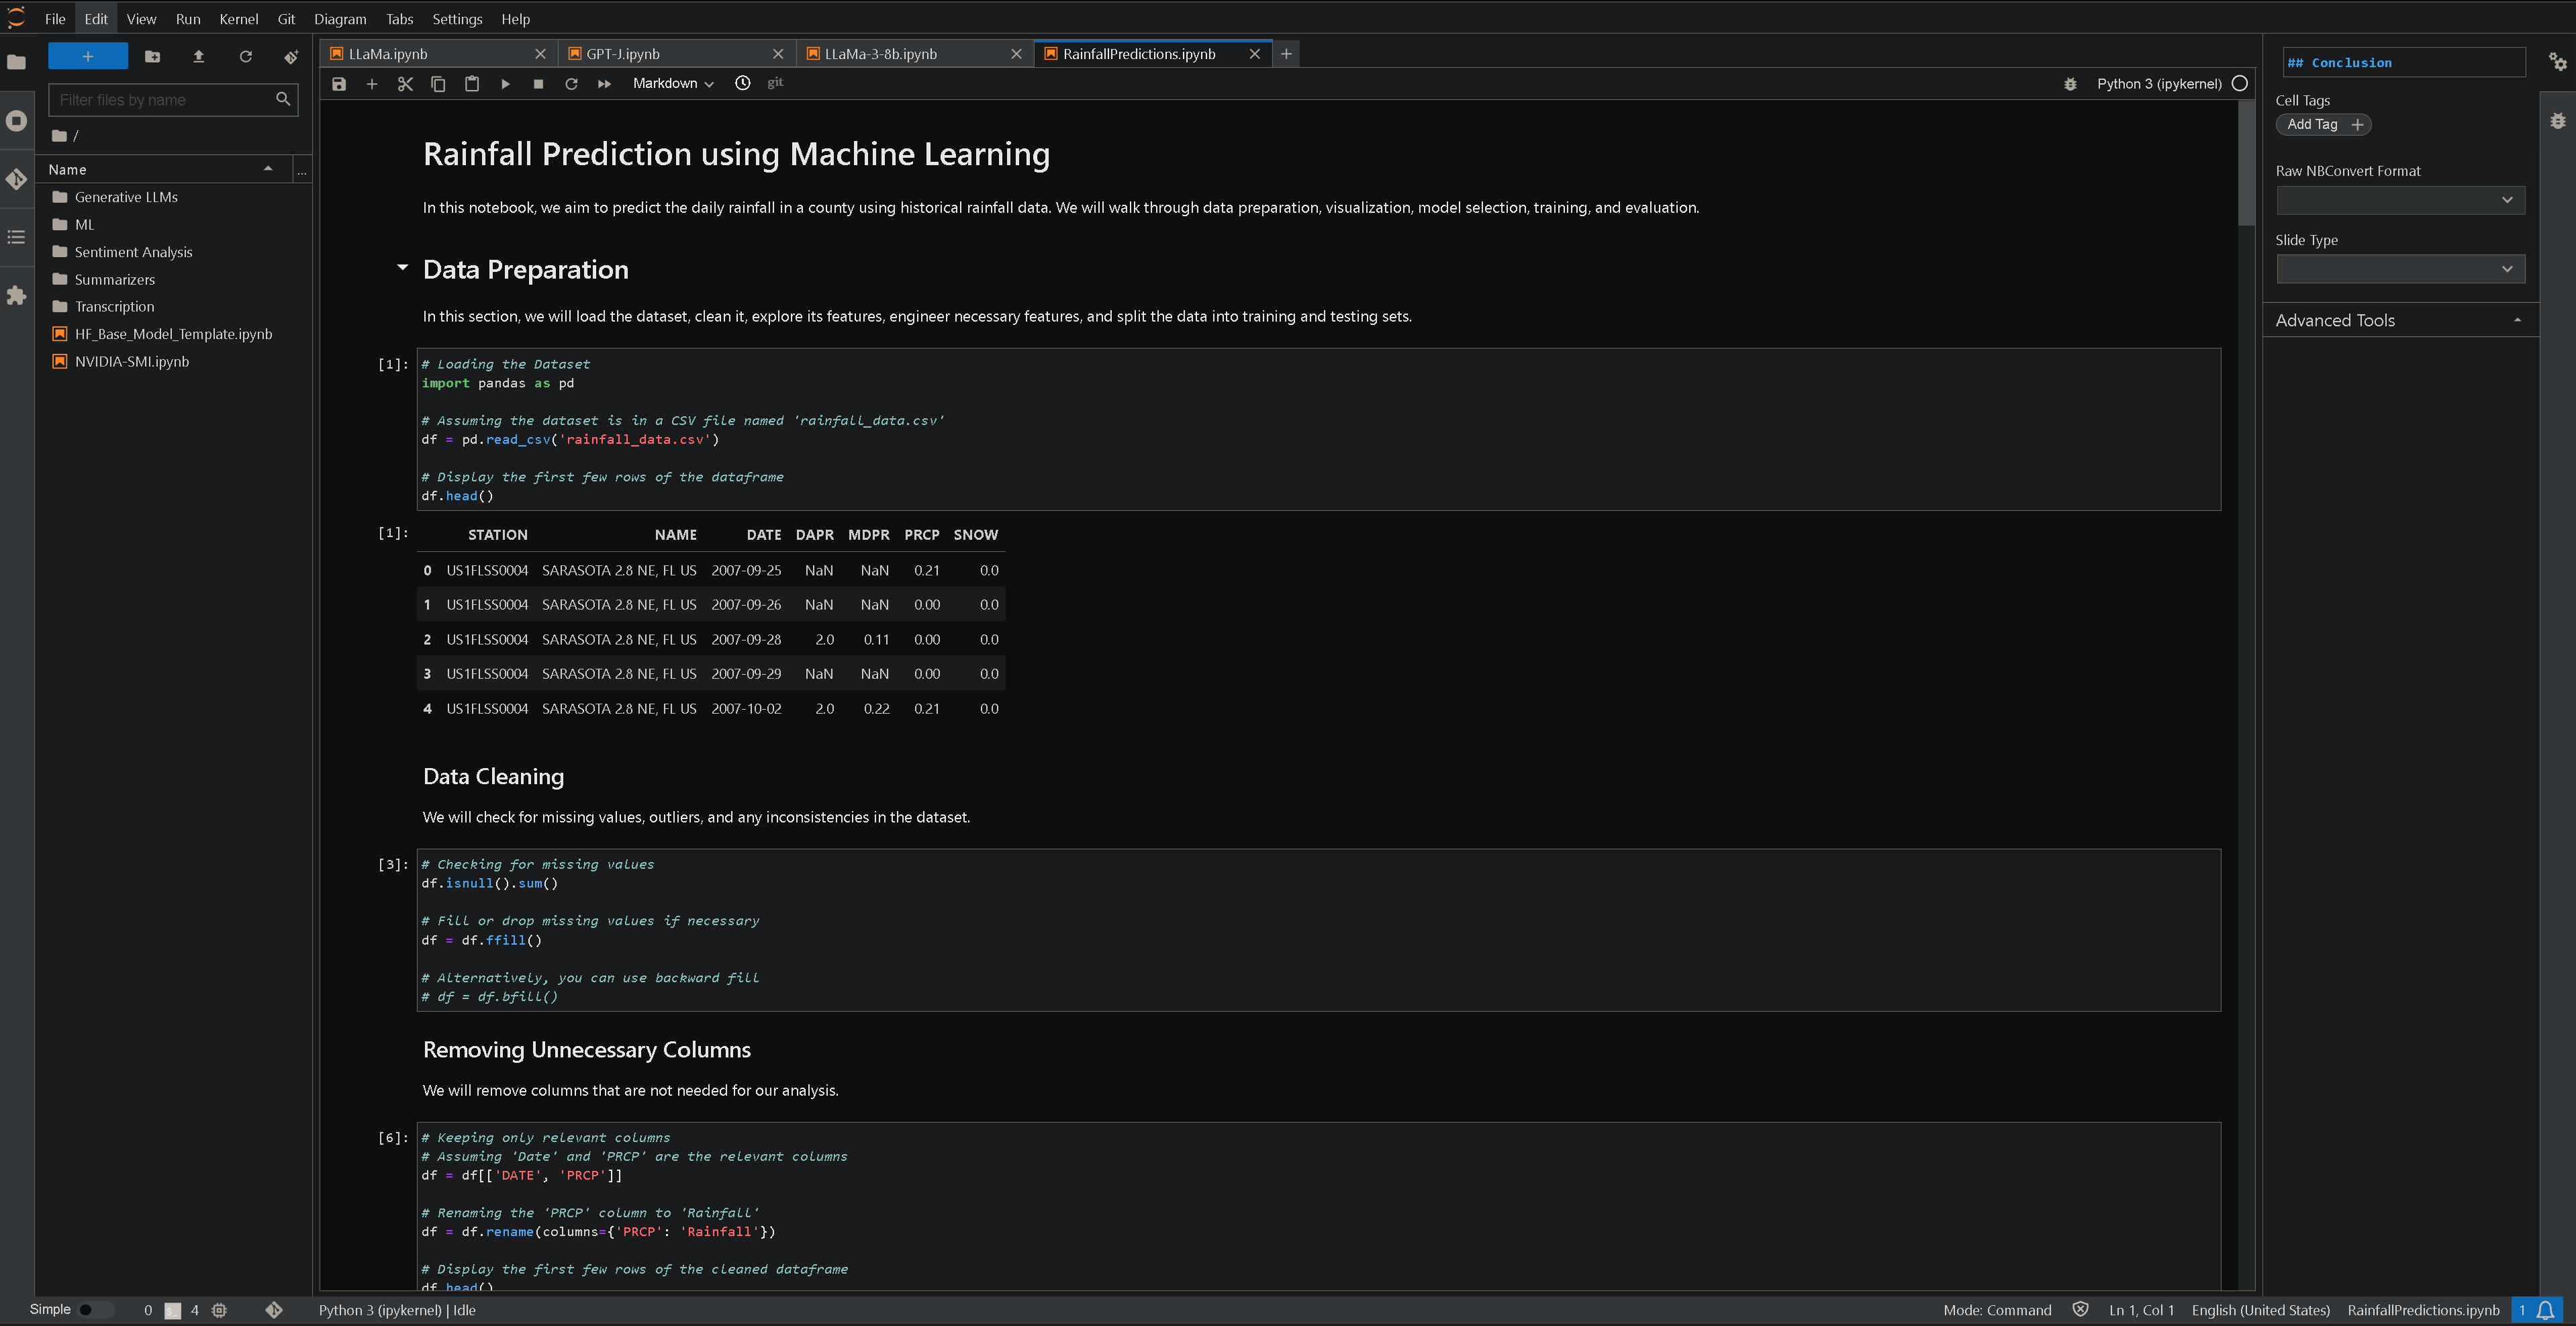Collapse the Advanced Tools section

2518,319
